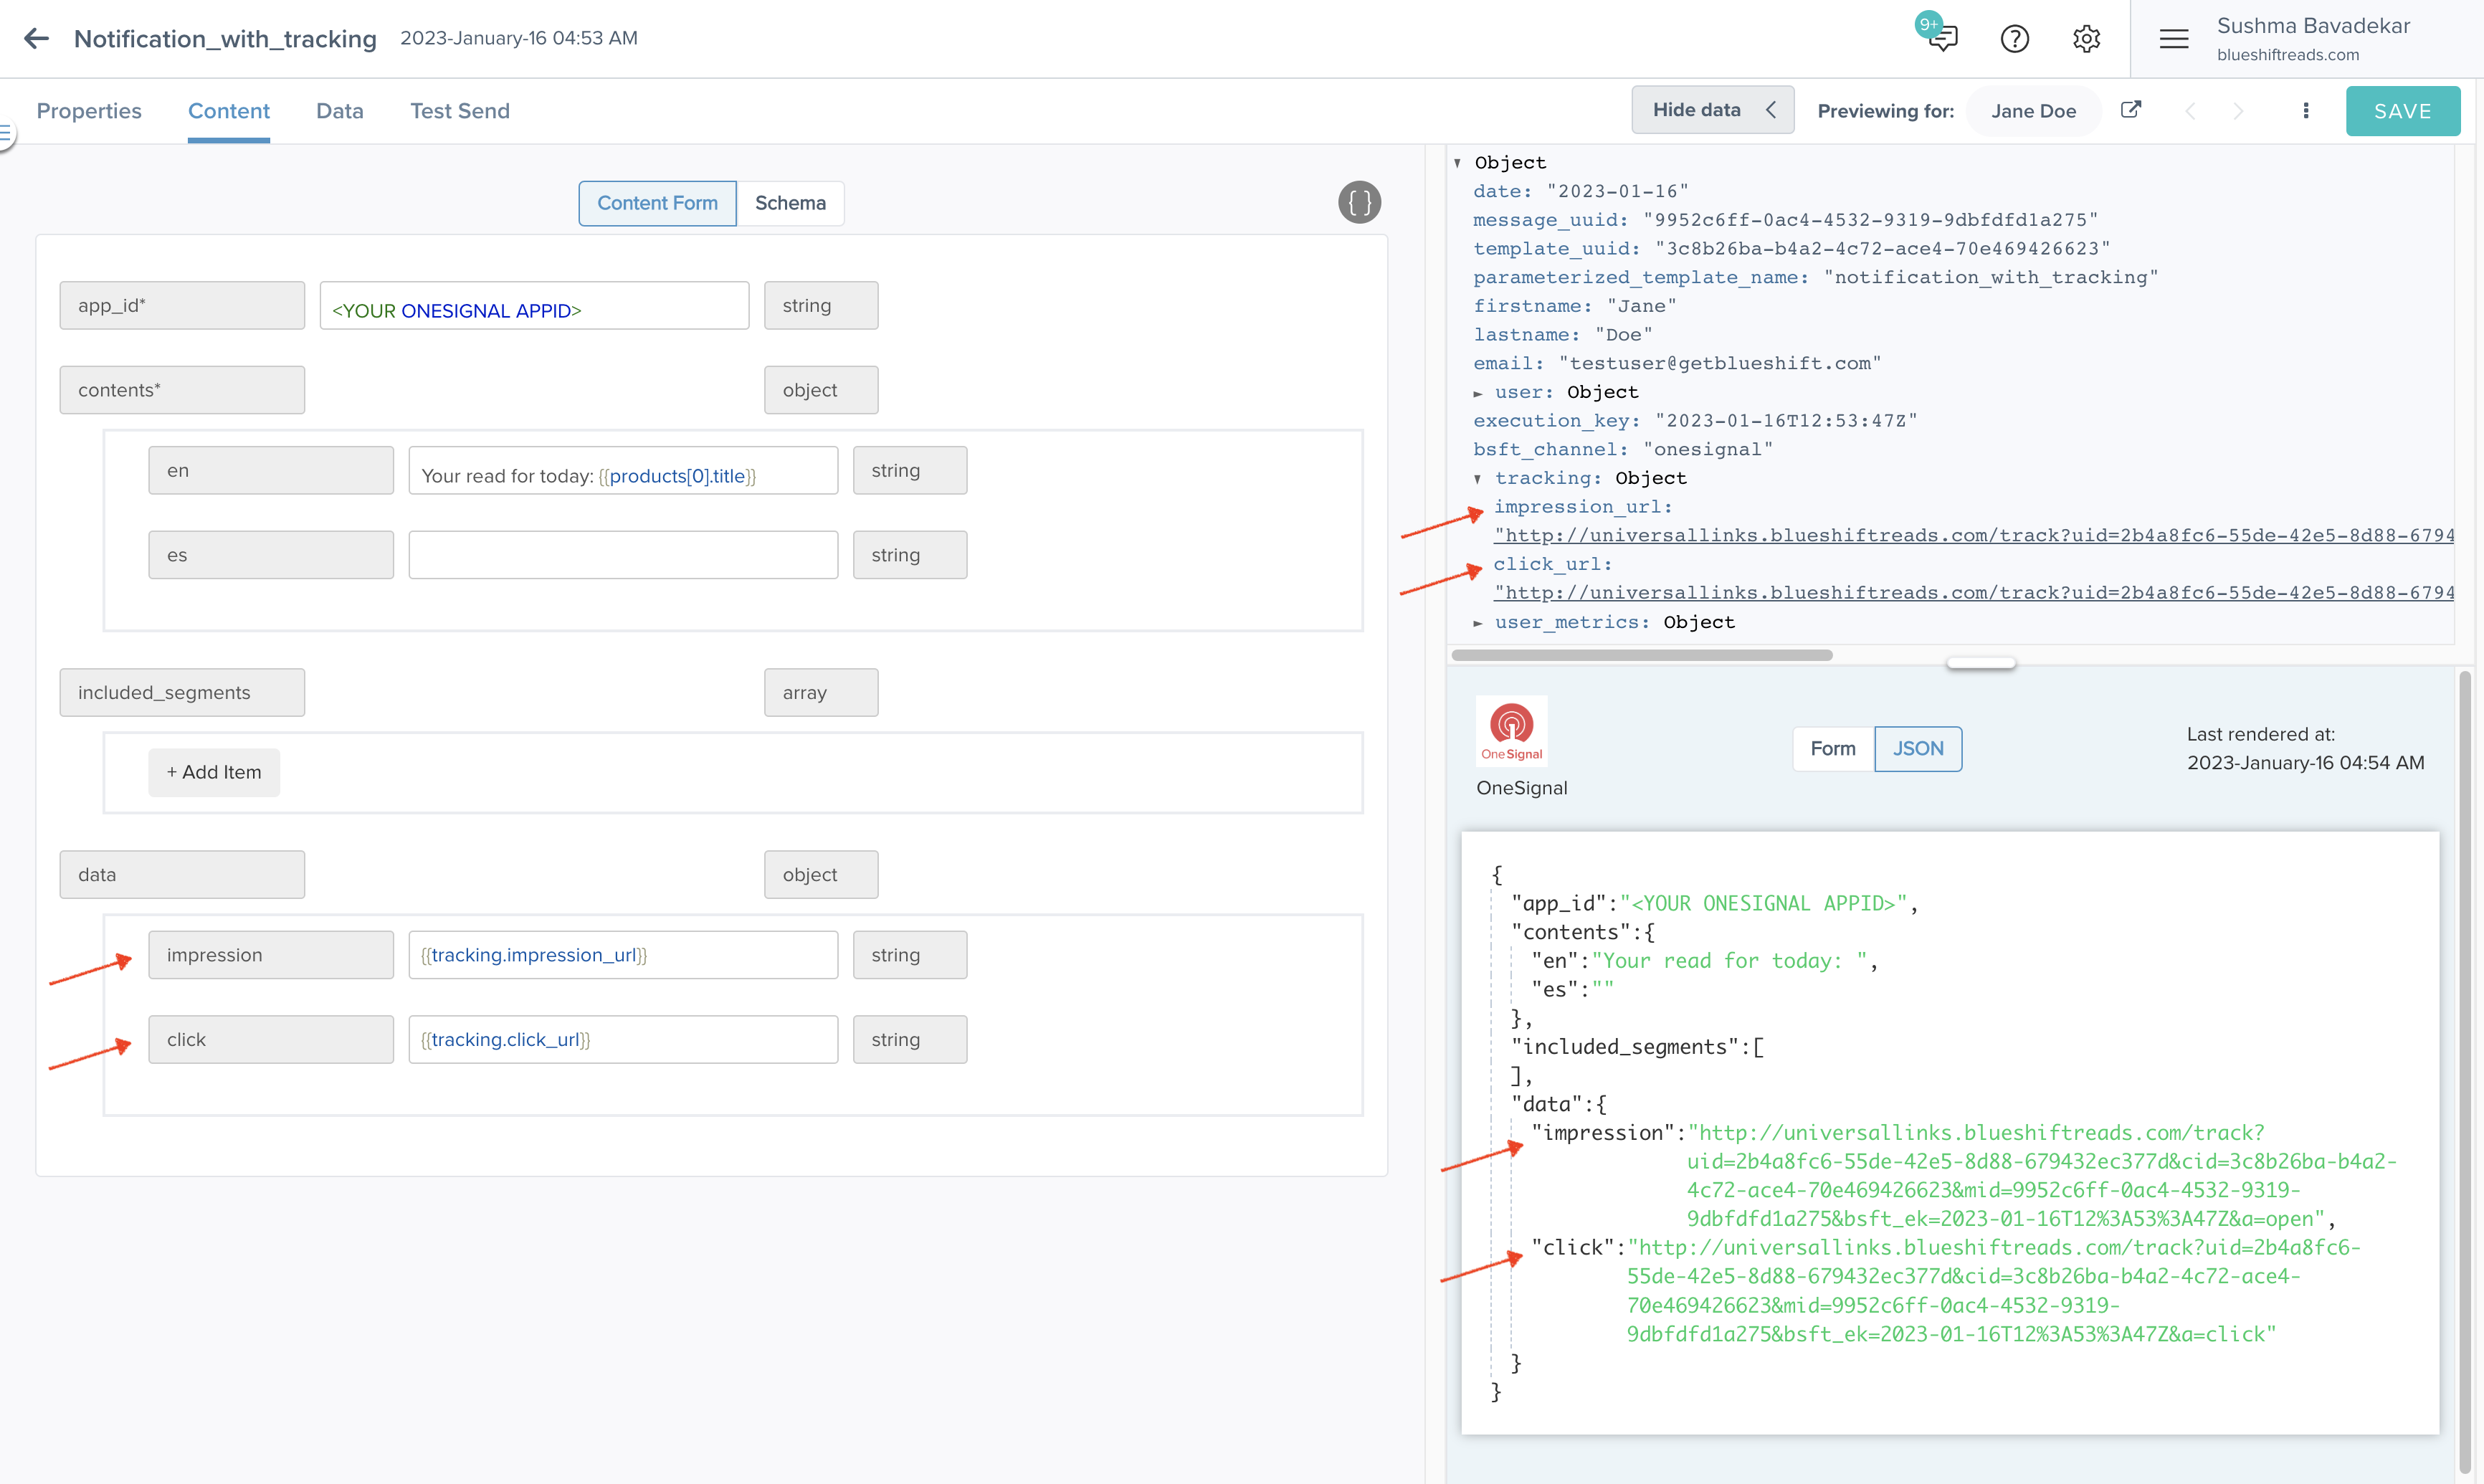Click the hamburger menu near Sushma Bavadekar

click(2173, 38)
